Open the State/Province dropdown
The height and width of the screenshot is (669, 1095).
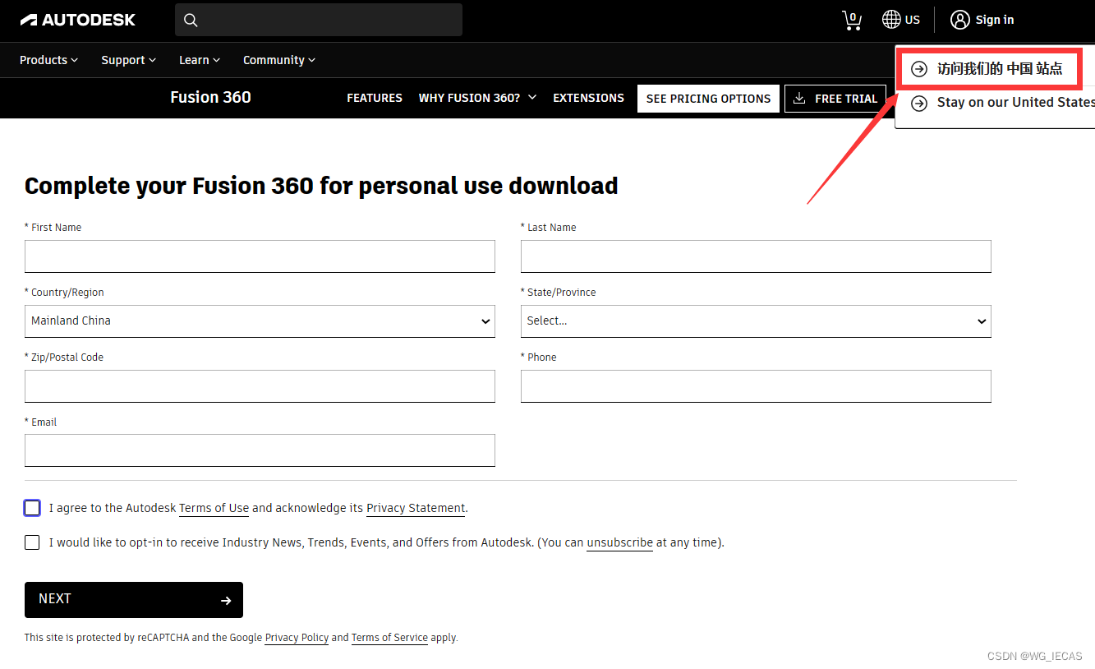(756, 321)
